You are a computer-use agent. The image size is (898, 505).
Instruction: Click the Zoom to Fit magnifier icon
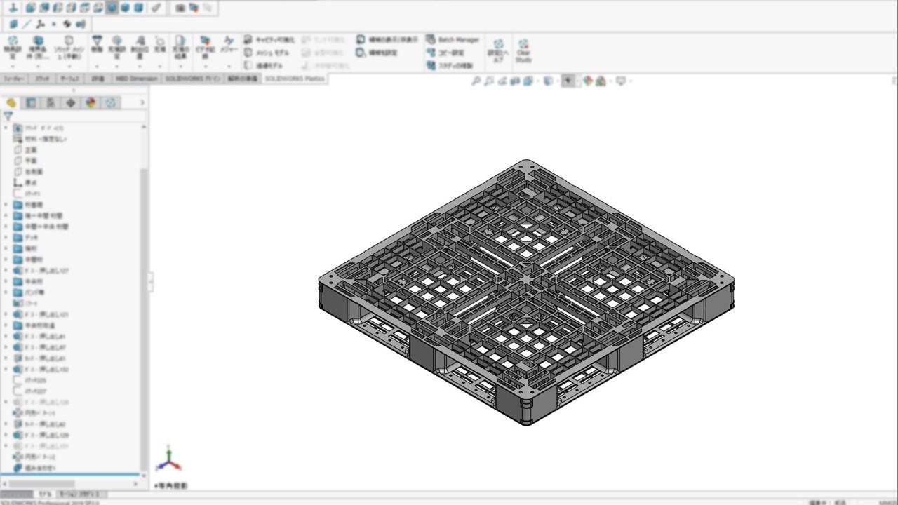pos(476,81)
